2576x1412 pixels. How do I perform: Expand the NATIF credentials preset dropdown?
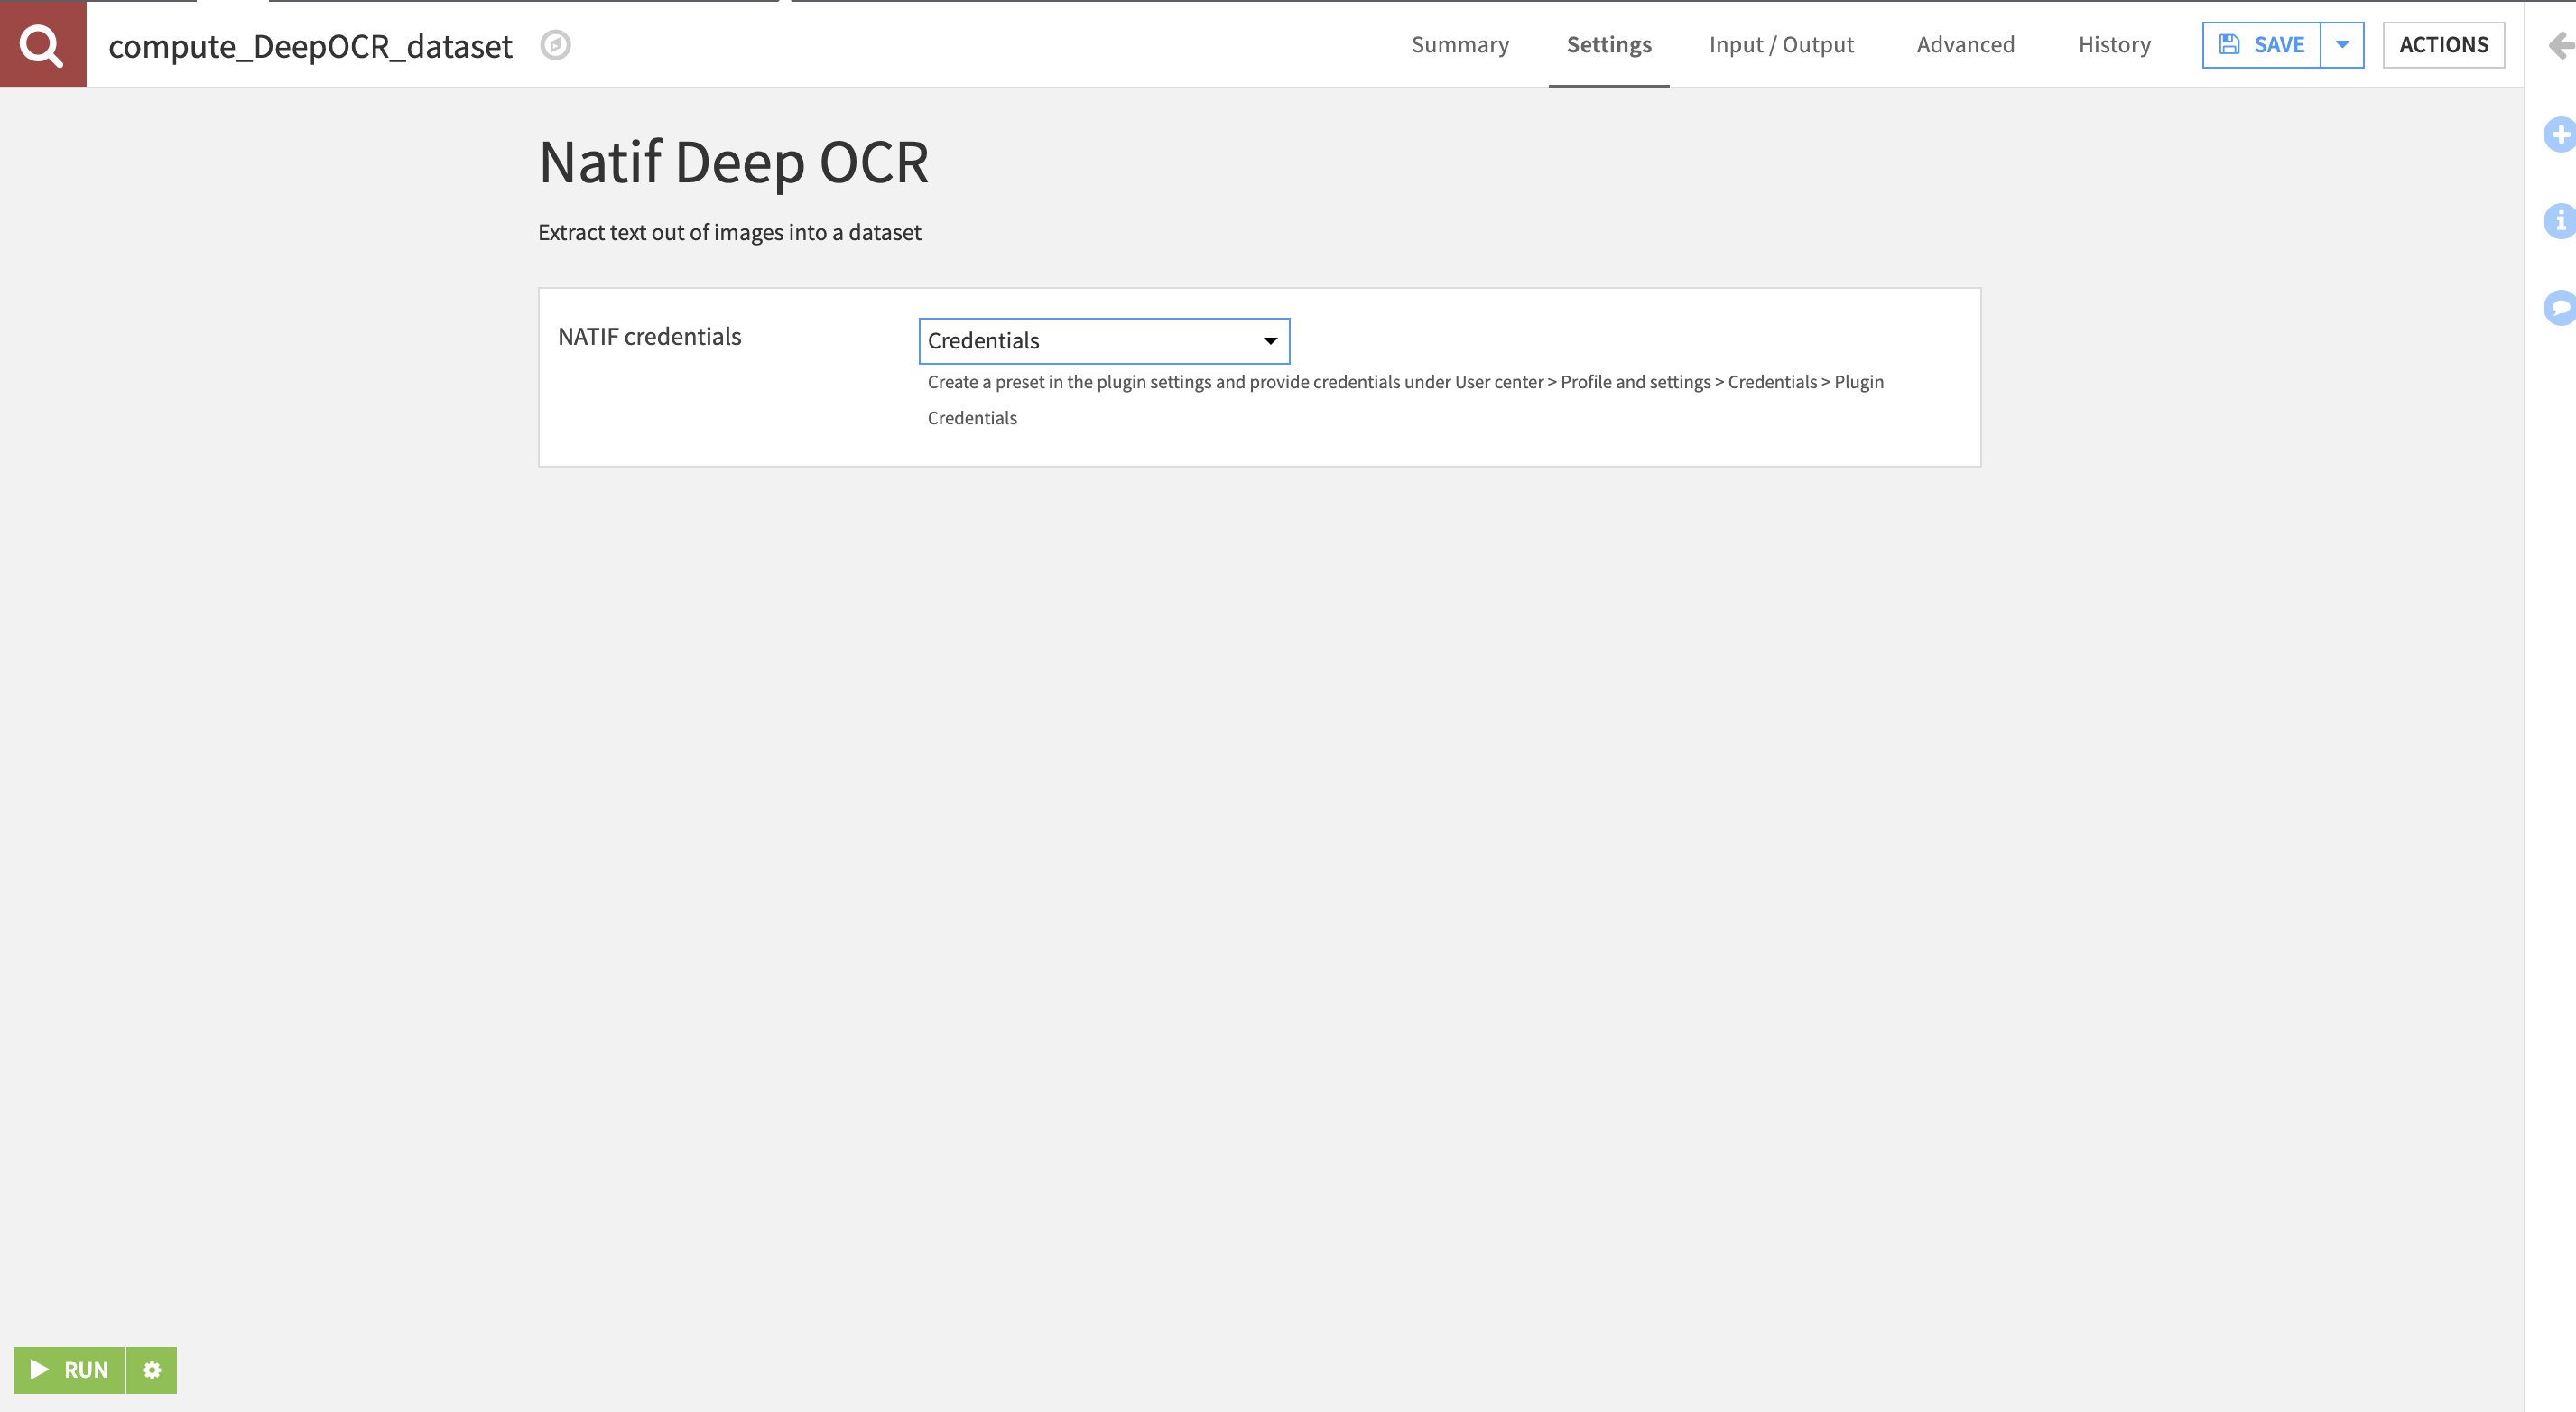click(x=1104, y=341)
